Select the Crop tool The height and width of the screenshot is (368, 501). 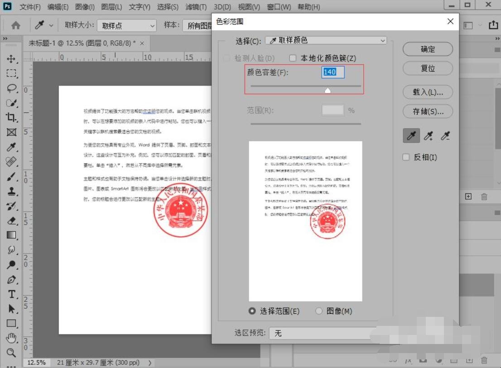click(x=11, y=118)
